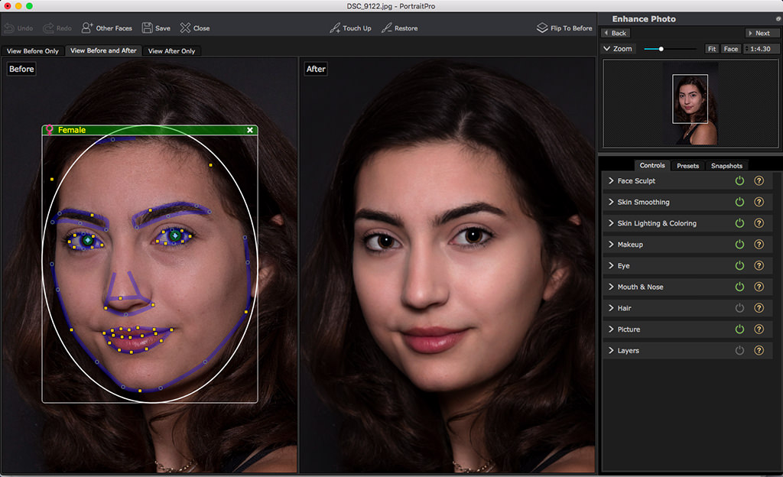Expand Skin Lighting & Coloring section
This screenshot has height=477, width=783.
point(611,223)
